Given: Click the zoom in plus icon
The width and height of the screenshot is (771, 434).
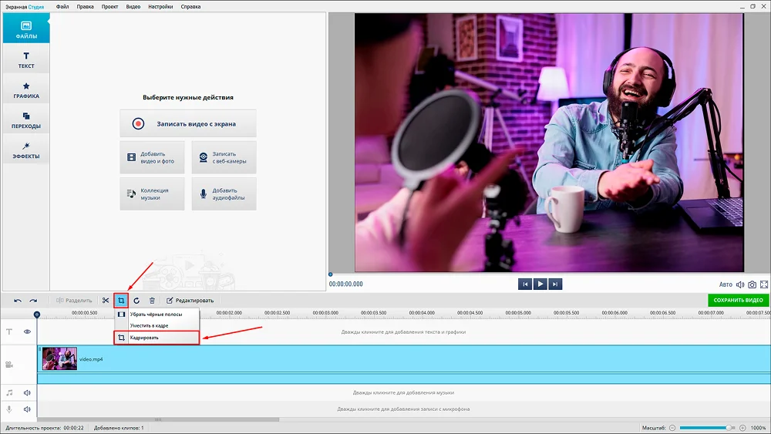Looking at the screenshot, I should coord(742,428).
